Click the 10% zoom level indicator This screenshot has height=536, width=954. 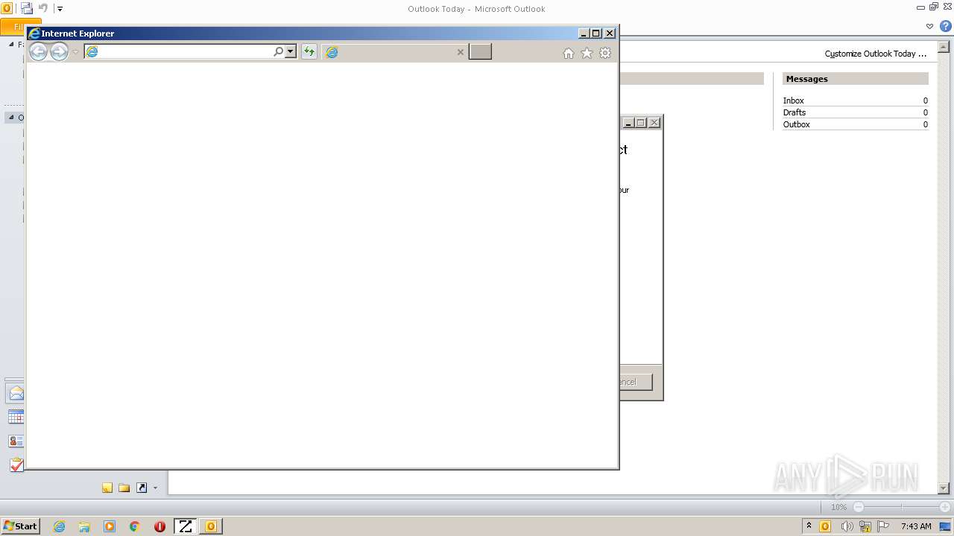click(838, 507)
